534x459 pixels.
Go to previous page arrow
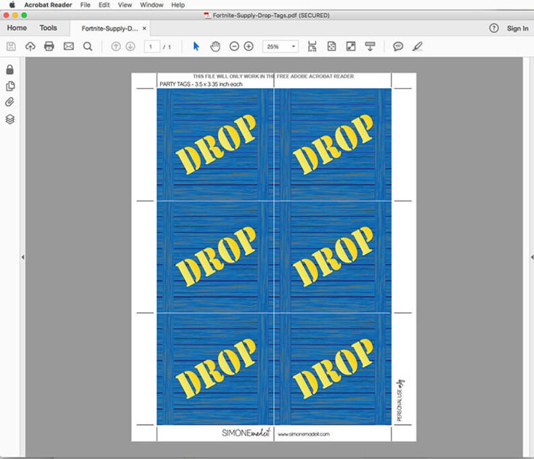click(x=116, y=46)
